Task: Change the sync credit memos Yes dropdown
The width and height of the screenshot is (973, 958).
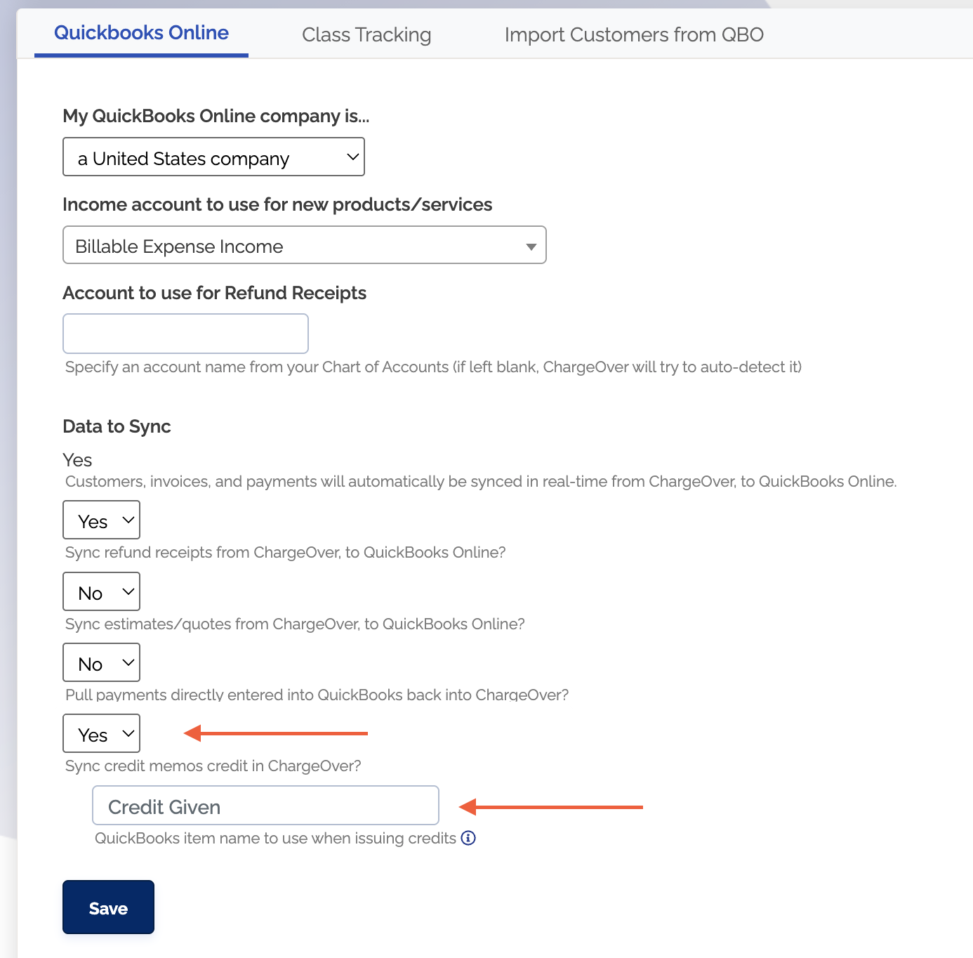Action: [x=102, y=734]
